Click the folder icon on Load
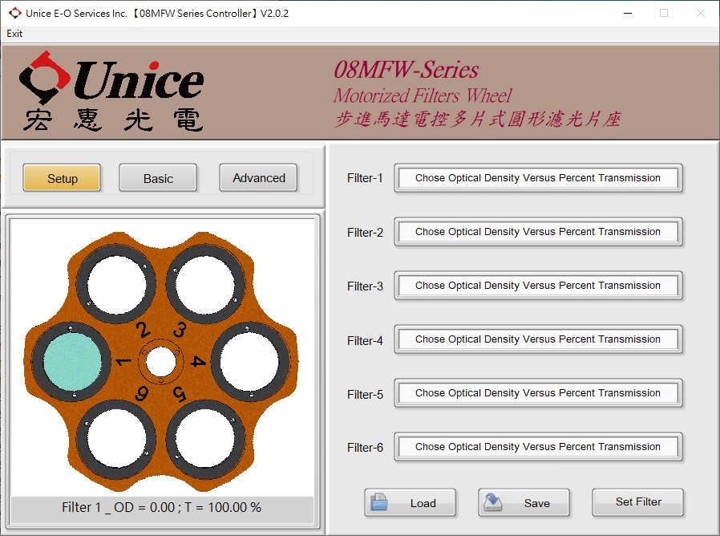Screen dimensions: 720x536 click(379, 502)
